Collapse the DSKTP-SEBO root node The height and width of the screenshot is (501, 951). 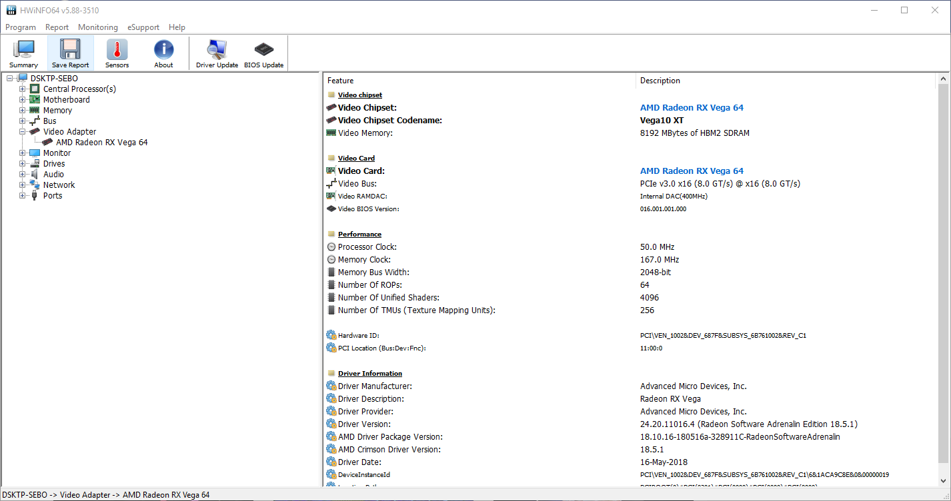[x=10, y=79]
